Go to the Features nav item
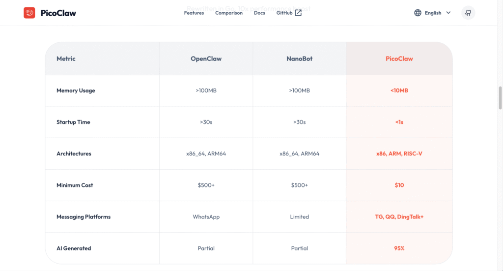503x271 pixels. click(194, 13)
